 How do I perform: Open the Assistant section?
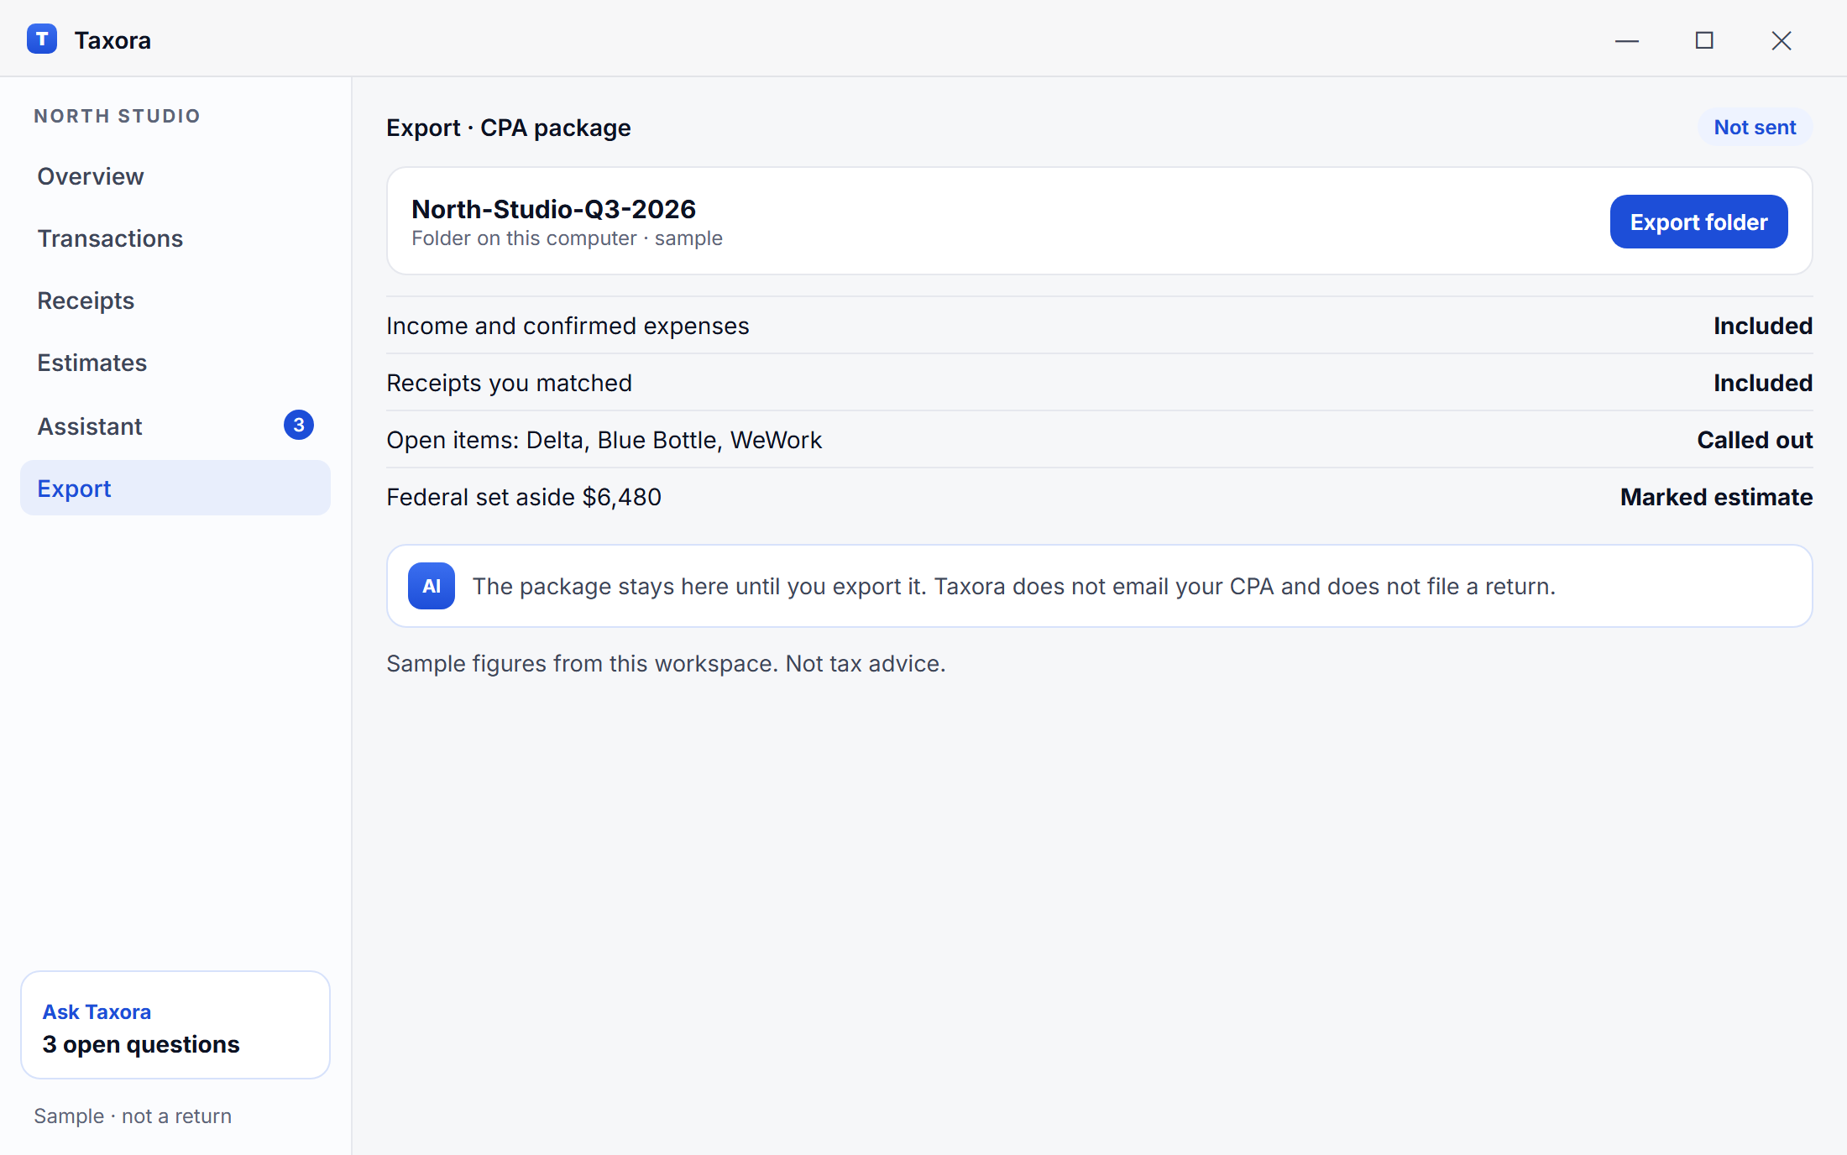coord(175,426)
